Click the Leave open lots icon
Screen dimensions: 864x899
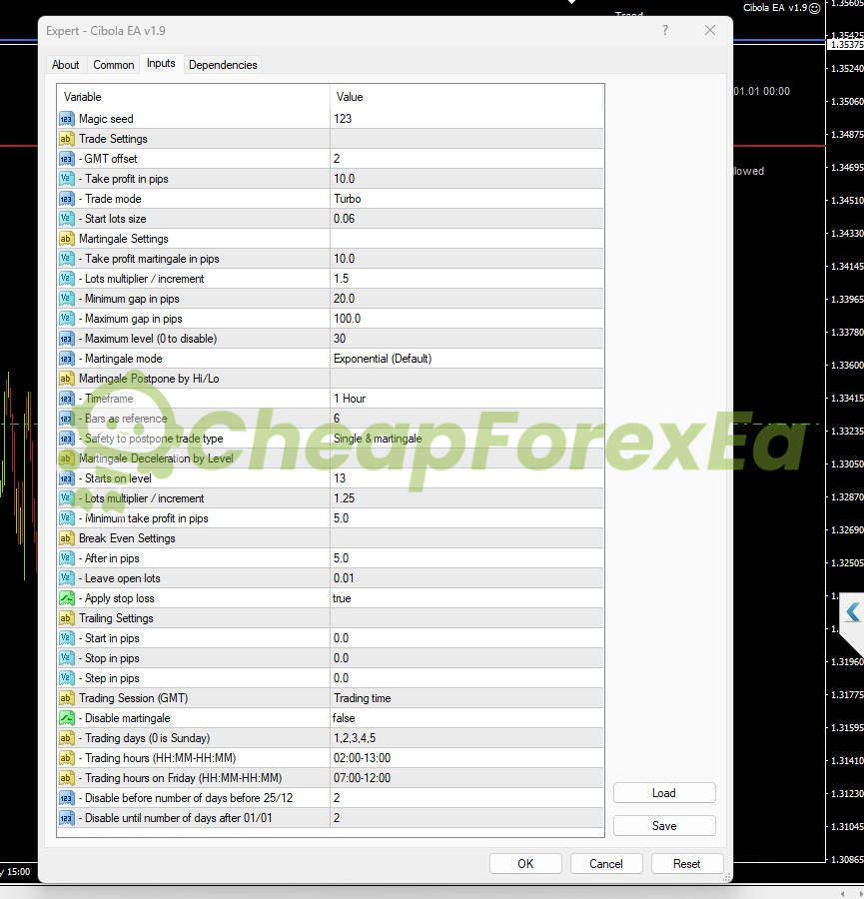click(67, 578)
